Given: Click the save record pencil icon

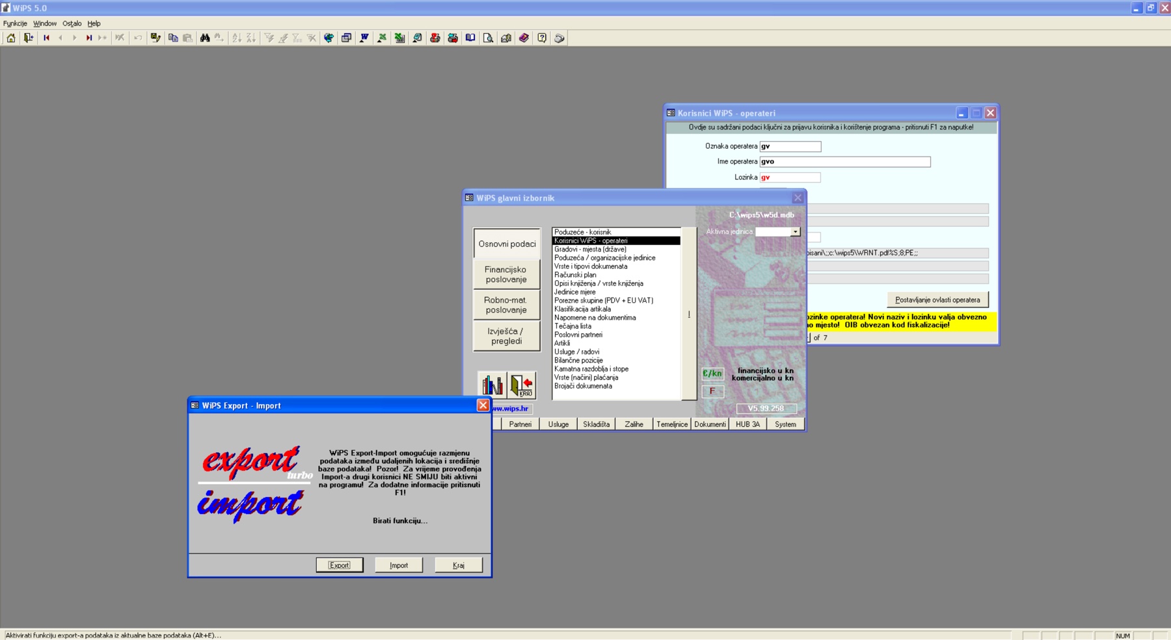Looking at the screenshot, I should [155, 38].
